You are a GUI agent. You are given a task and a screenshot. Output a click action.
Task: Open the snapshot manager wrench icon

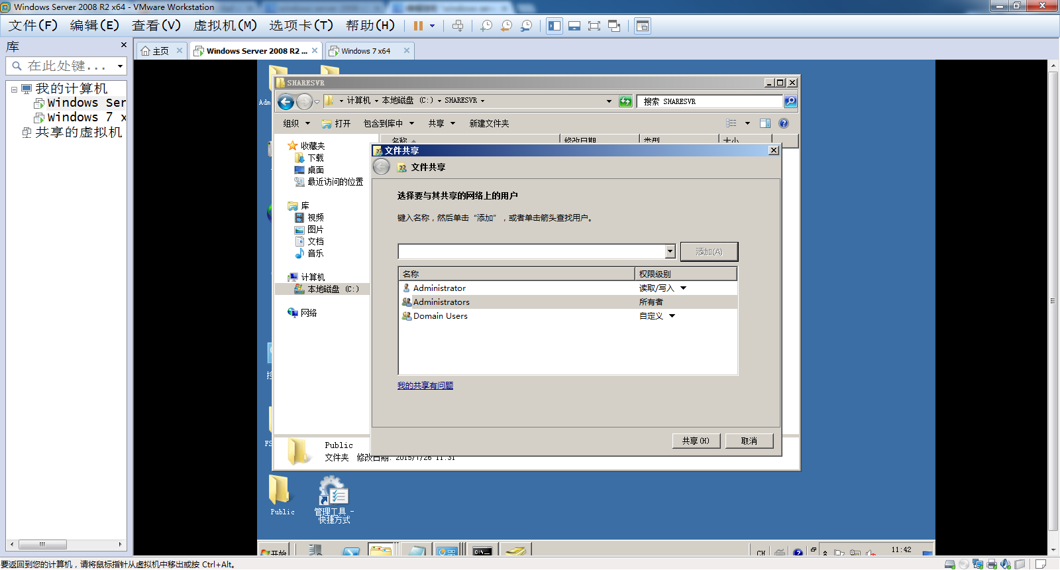(x=526, y=26)
